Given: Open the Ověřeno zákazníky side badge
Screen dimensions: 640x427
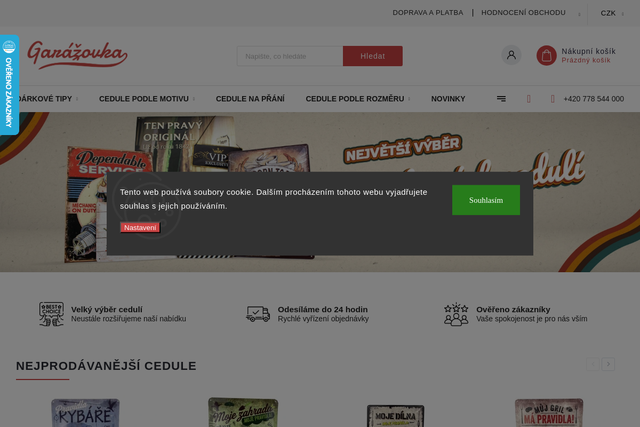Looking at the screenshot, I should (x=9, y=85).
